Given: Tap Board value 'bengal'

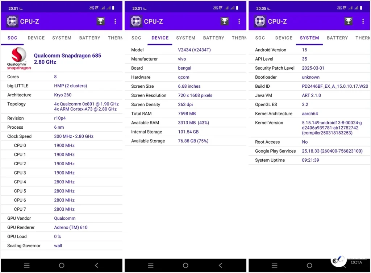Looking at the screenshot, I should tap(184, 68).
